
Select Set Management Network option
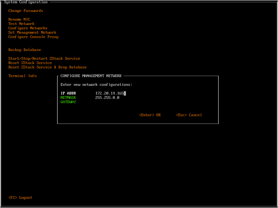(x=32, y=32)
